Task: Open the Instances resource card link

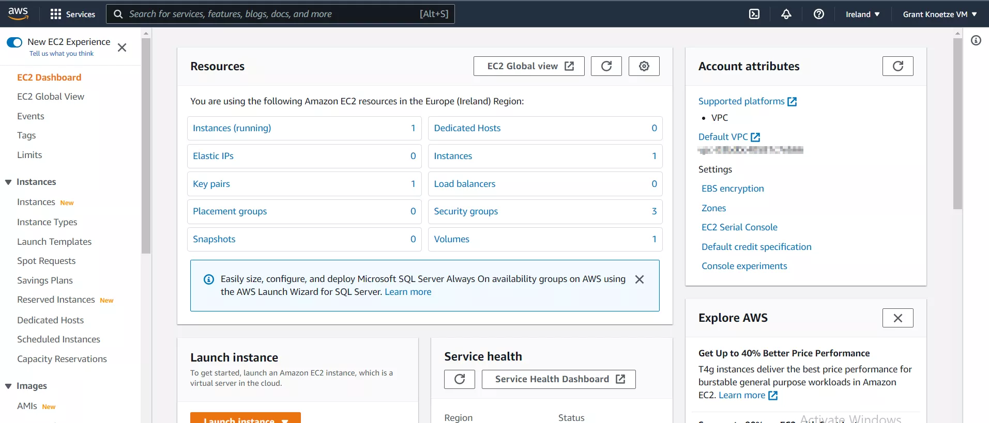Action: coord(453,156)
